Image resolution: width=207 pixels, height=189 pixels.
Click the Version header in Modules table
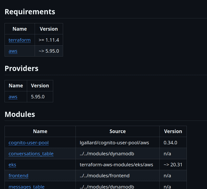[x=173, y=131]
